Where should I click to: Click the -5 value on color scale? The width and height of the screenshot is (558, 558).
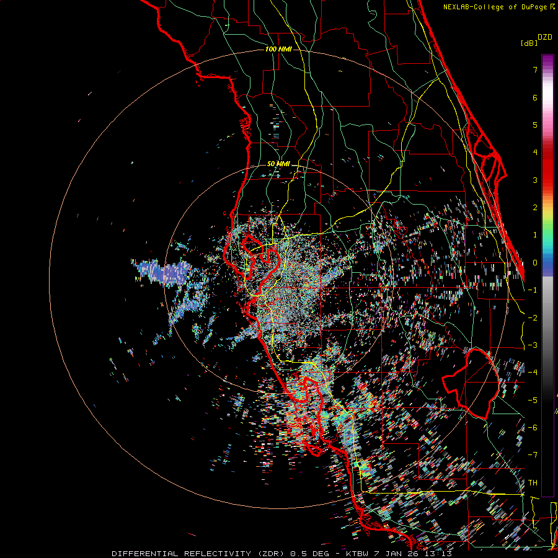point(533,401)
